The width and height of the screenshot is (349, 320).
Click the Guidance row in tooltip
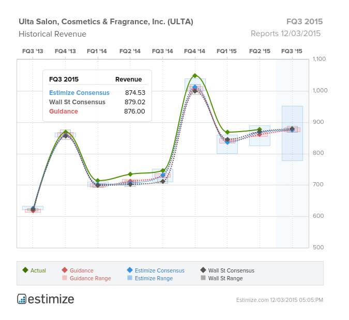[97, 111]
